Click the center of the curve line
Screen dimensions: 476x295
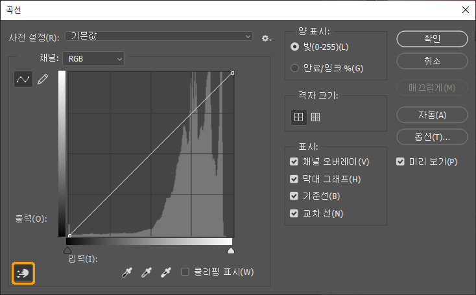click(151, 154)
